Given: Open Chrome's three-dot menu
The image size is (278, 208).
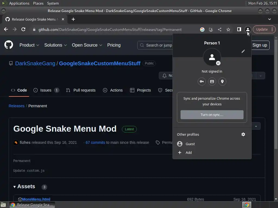Looking at the screenshot, I should pyautogui.click(x=272, y=29).
